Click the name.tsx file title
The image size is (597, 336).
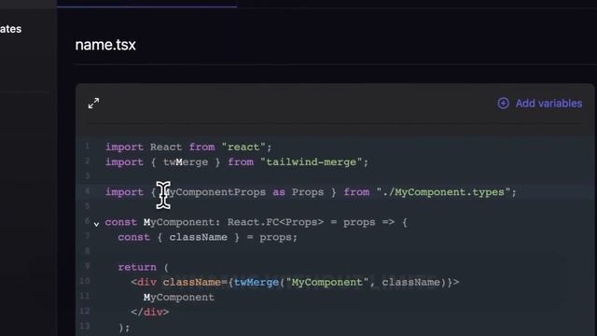coord(105,45)
